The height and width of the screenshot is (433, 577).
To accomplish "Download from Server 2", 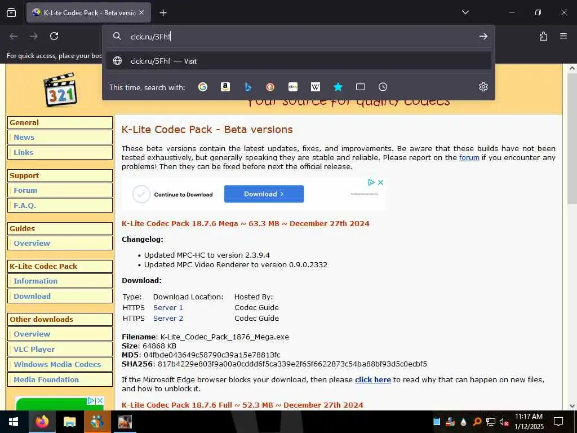I will [168, 318].
